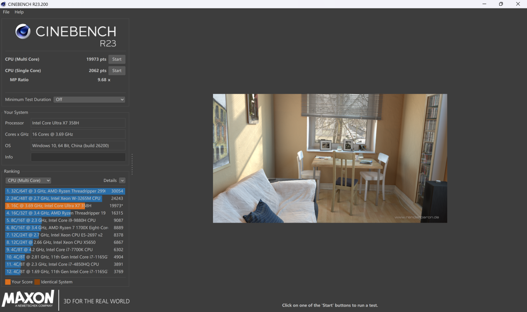This screenshot has width=527, height=312.
Task: Start the CPU (Multi Core) test
Action: 117,59
